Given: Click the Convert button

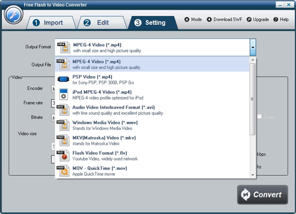Looking at the screenshot, I should [x=262, y=195].
